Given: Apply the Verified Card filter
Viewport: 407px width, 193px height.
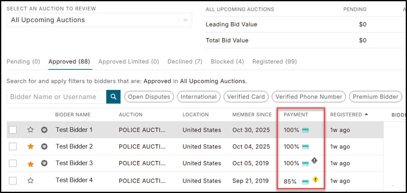Looking at the screenshot, I should (246, 97).
